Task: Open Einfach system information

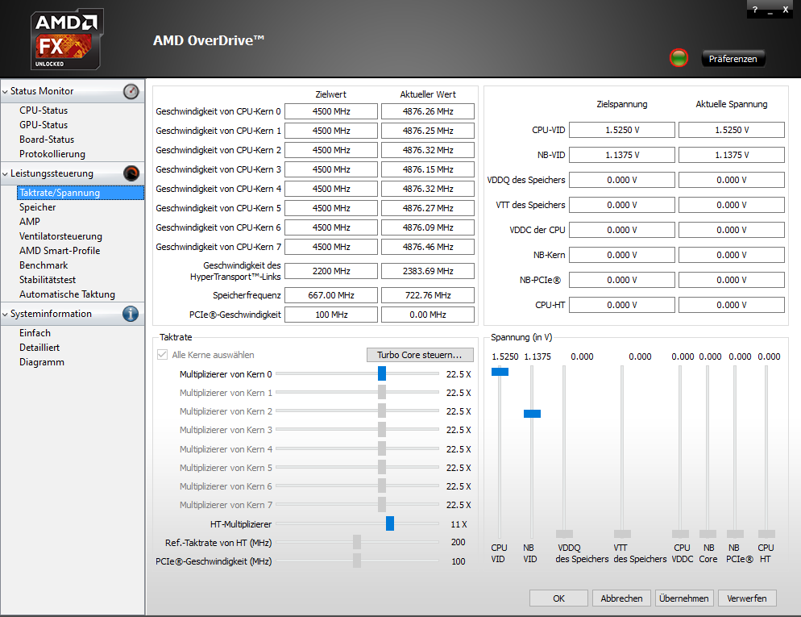Action: click(x=35, y=333)
